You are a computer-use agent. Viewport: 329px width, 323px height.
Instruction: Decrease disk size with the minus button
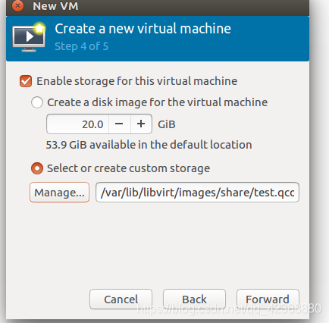(x=119, y=124)
